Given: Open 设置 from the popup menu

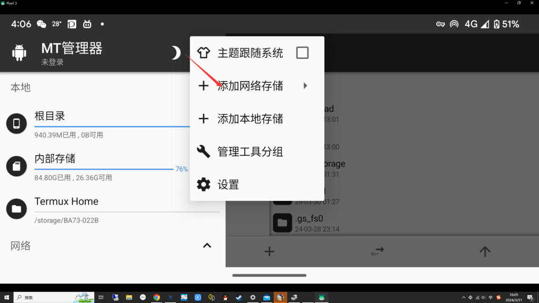Looking at the screenshot, I should [x=228, y=185].
